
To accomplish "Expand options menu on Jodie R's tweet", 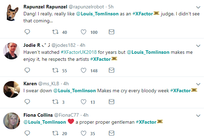I will click(198, 46).
